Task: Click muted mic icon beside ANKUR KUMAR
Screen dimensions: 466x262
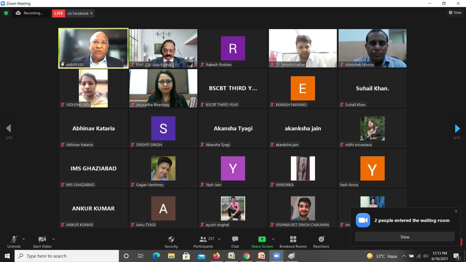Action: 63,225
